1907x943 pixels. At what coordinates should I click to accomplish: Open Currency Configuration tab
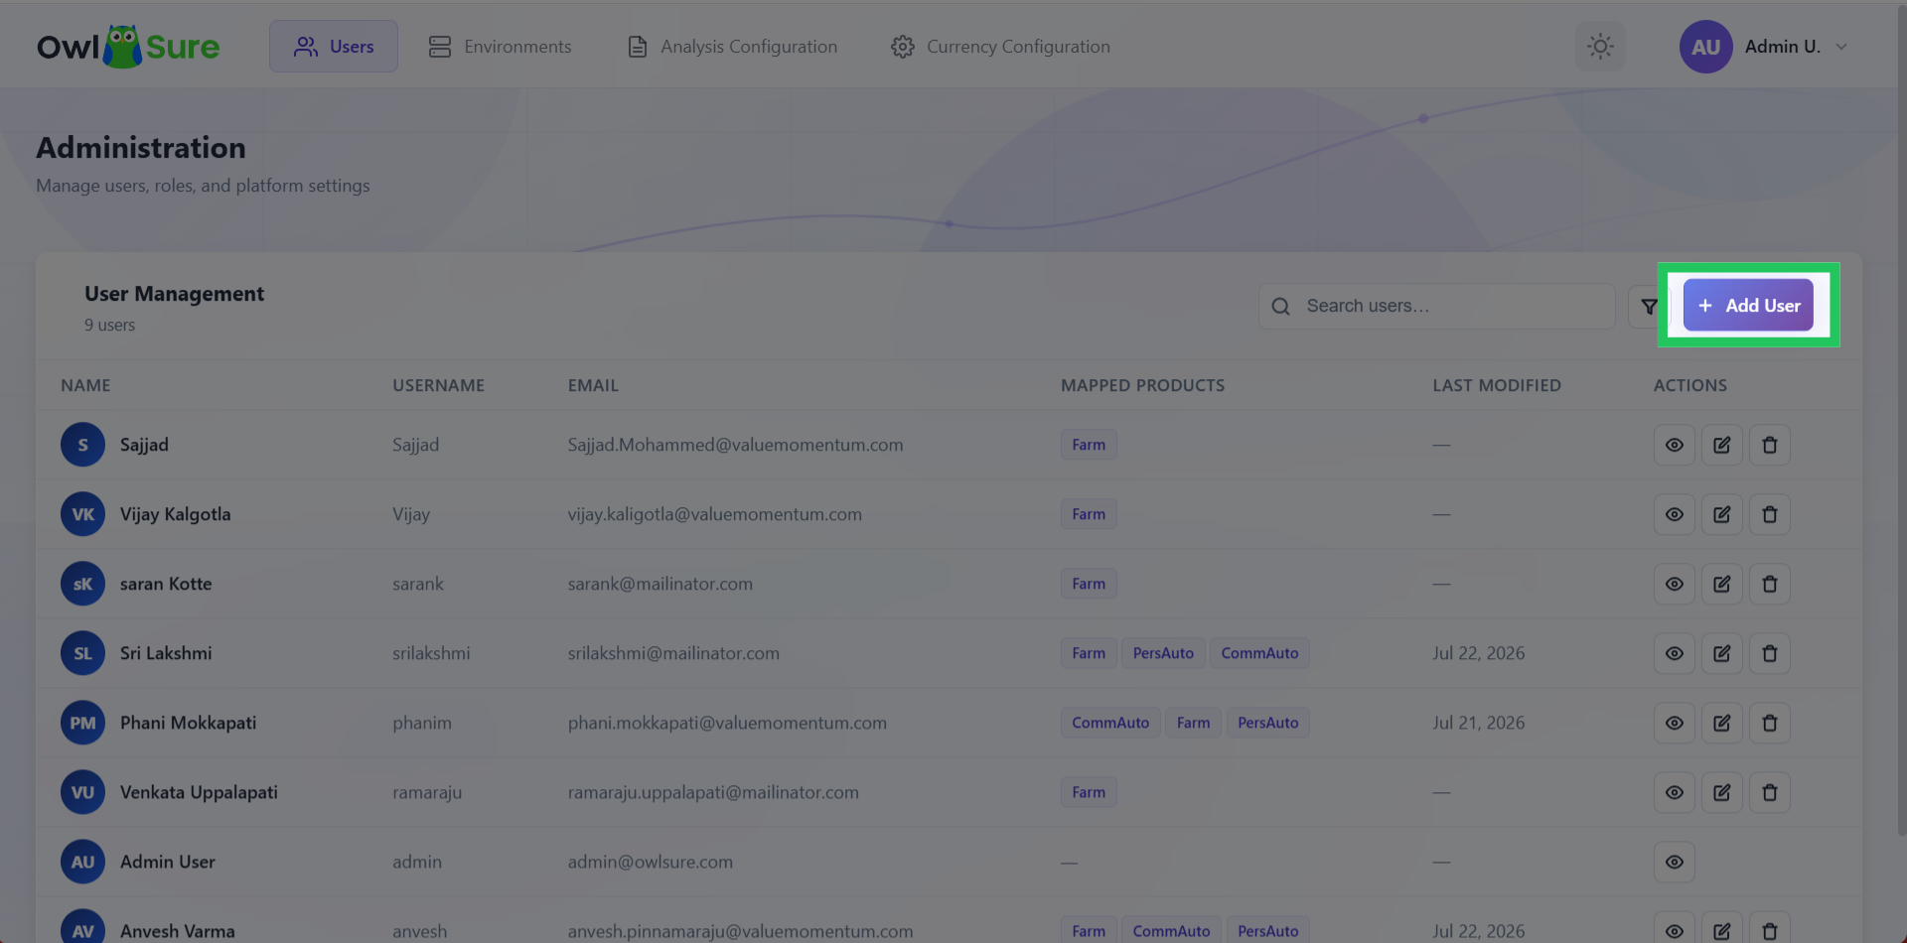tap(1001, 47)
